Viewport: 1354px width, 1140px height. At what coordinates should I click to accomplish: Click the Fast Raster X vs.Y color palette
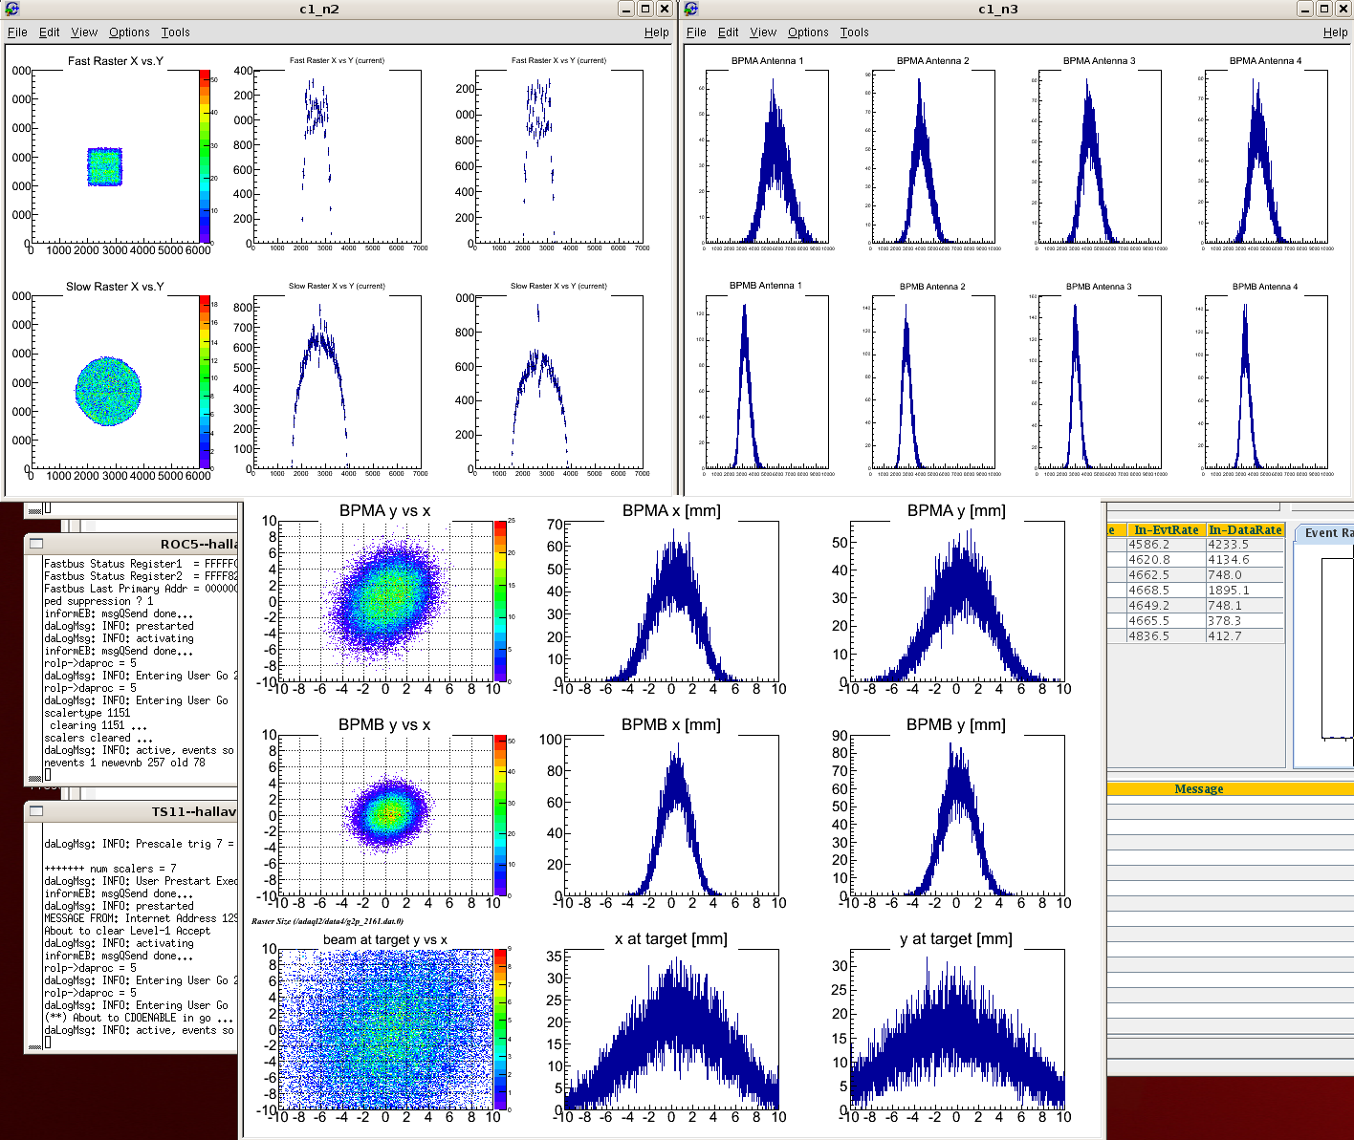205,156
